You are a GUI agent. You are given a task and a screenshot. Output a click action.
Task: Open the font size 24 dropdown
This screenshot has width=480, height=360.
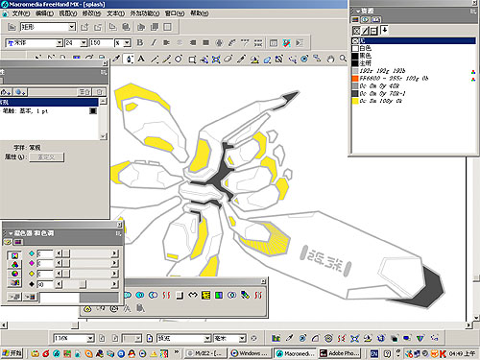pyautogui.click(x=84, y=42)
